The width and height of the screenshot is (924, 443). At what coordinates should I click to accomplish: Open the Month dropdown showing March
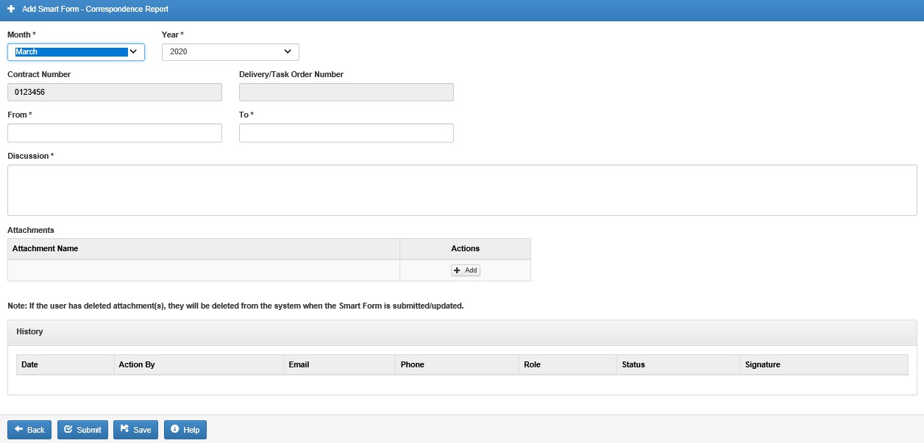(x=76, y=52)
